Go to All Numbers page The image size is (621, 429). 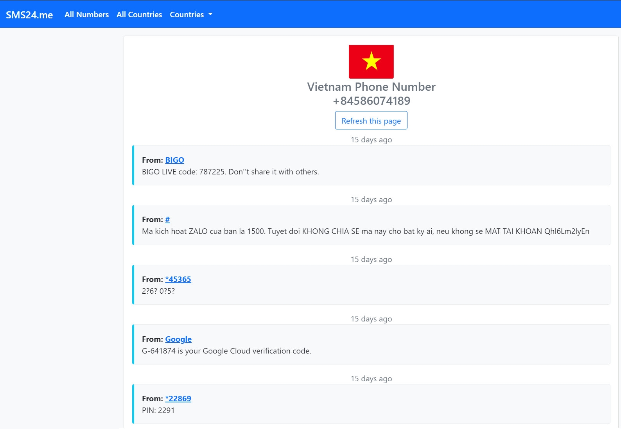point(86,14)
